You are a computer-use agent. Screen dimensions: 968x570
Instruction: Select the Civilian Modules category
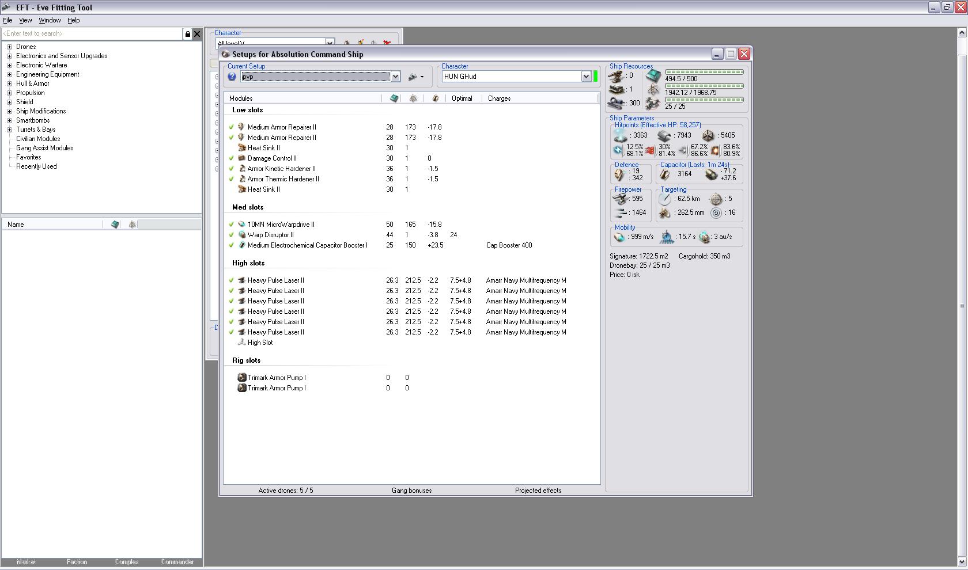pos(38,139)
